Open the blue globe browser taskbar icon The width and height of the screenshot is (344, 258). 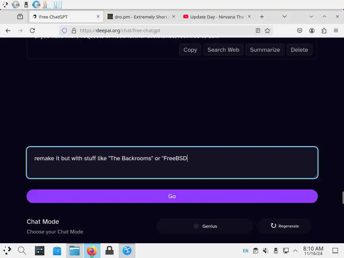click(x=127, y=251)
